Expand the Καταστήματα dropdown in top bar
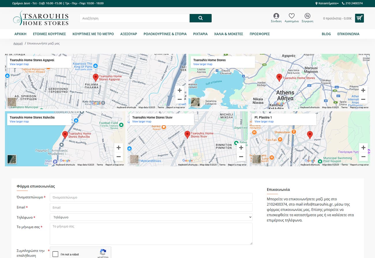The width and height of the screenshot is (375, 258). click(327, 3)
